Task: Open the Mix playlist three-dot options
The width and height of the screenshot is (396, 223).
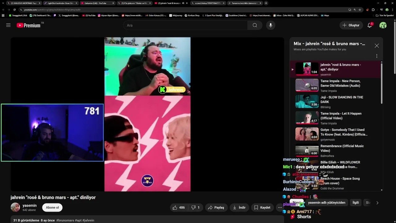Action: click(377, 56)
